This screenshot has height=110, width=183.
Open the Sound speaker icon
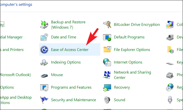107,100
